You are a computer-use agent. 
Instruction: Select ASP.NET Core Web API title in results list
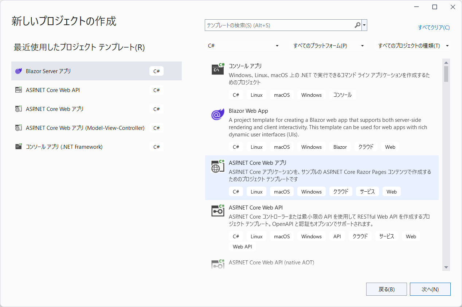pyautogui.click(x=256, y=208)
